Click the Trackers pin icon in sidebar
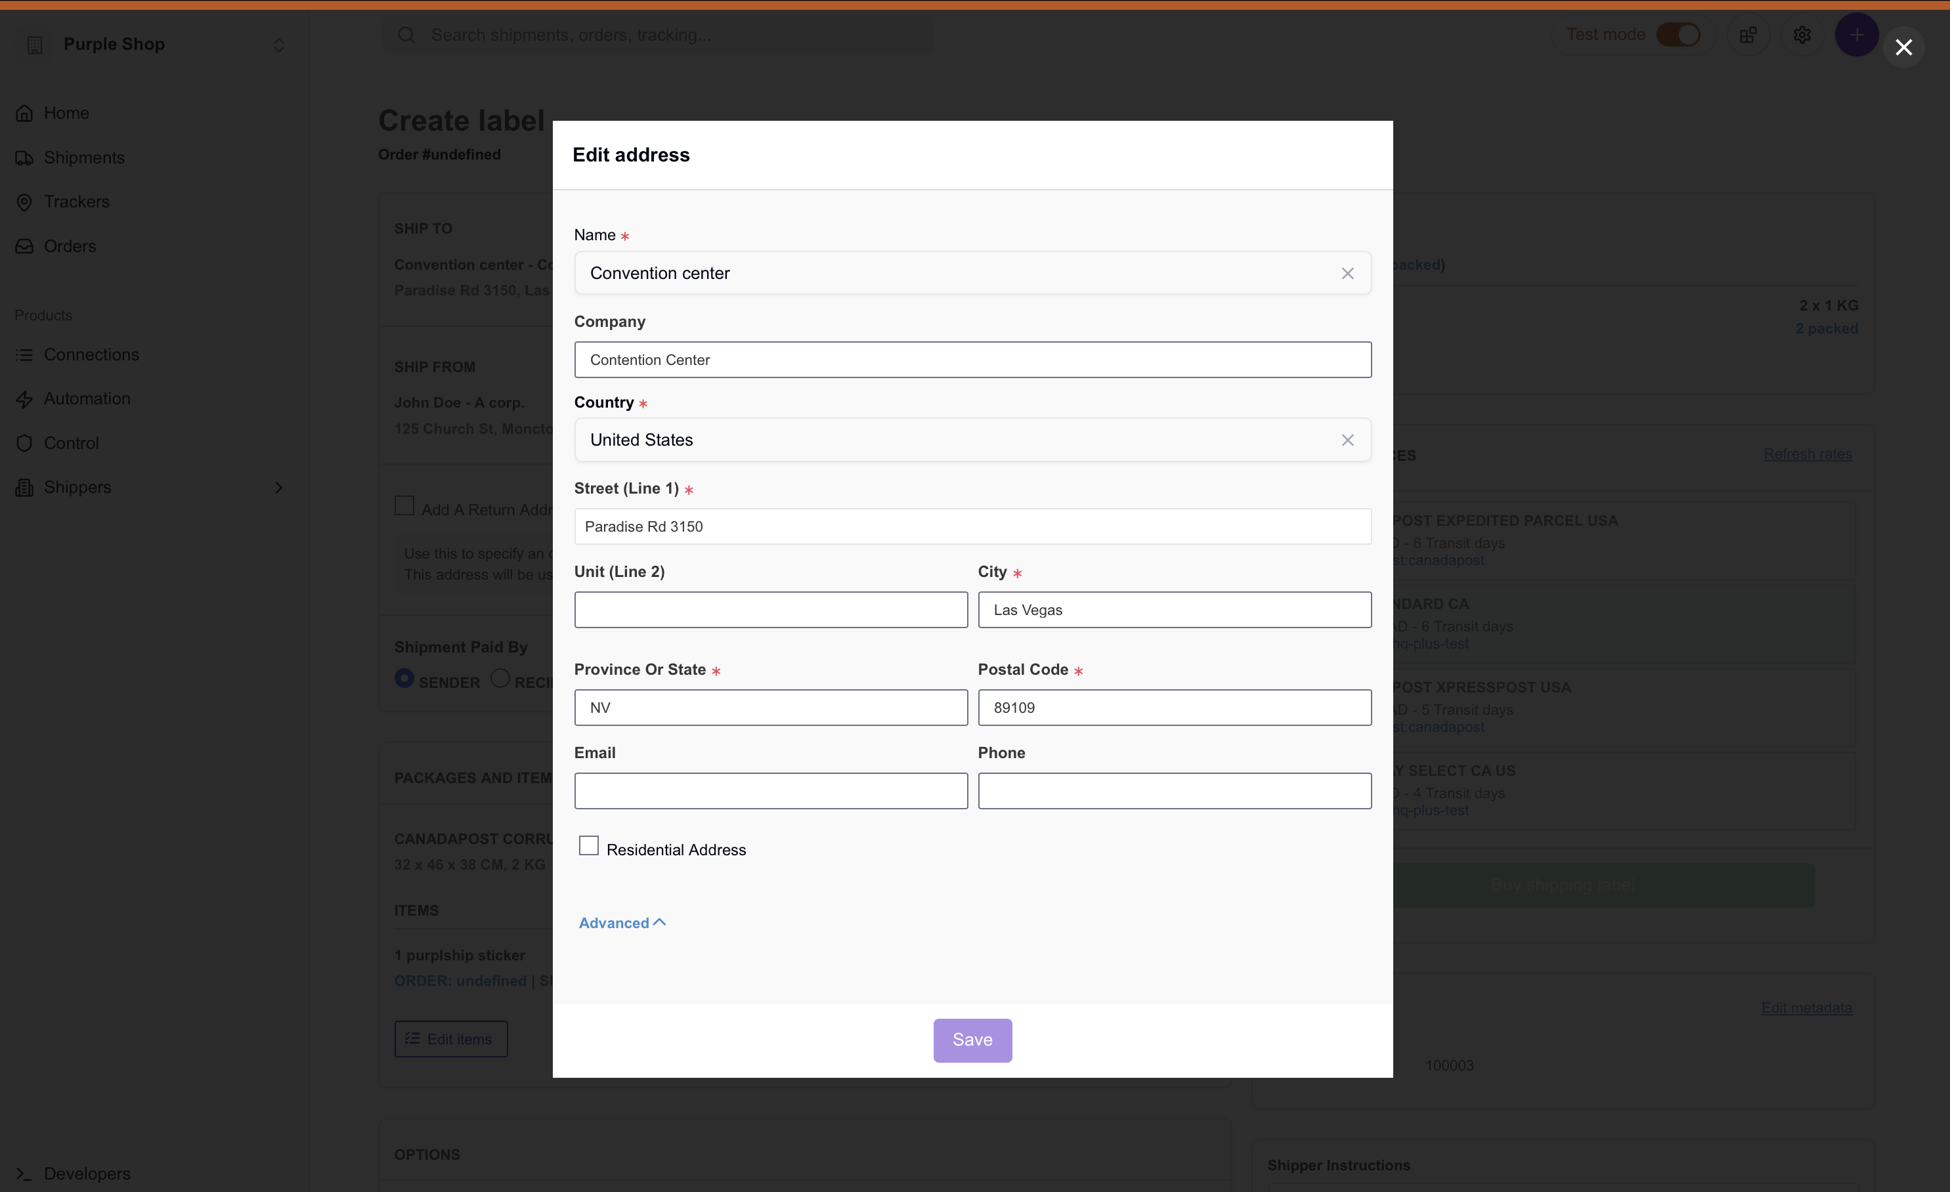 [x=24, y=202]
